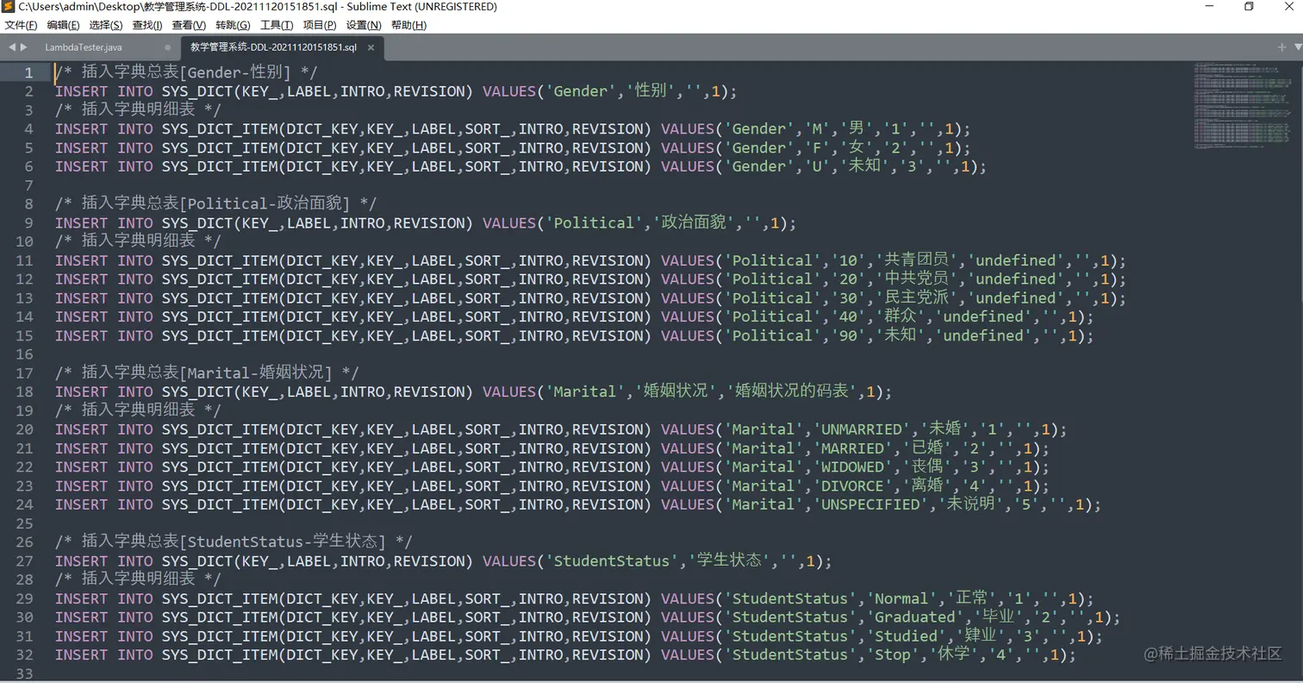Click the value 'UNSPECIFIED'
The image size is (1303, 683).
pos(872,504)
